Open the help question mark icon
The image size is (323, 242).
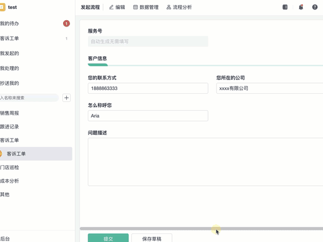(x=315, y=7)
